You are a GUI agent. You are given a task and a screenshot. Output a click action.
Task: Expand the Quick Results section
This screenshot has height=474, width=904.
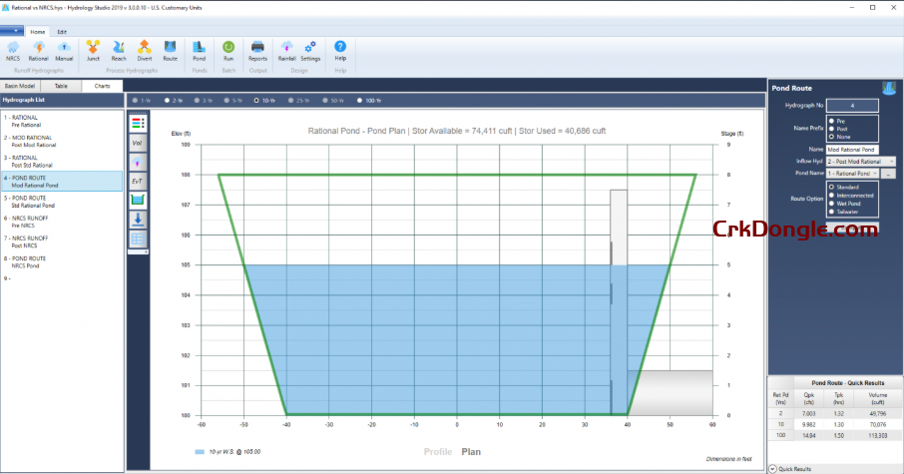pyautogui.click(x=773, y=468)
